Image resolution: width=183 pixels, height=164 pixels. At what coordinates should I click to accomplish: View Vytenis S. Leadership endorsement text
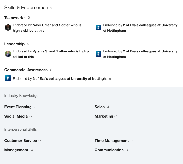pyautogui.click(x=51, y=54)
